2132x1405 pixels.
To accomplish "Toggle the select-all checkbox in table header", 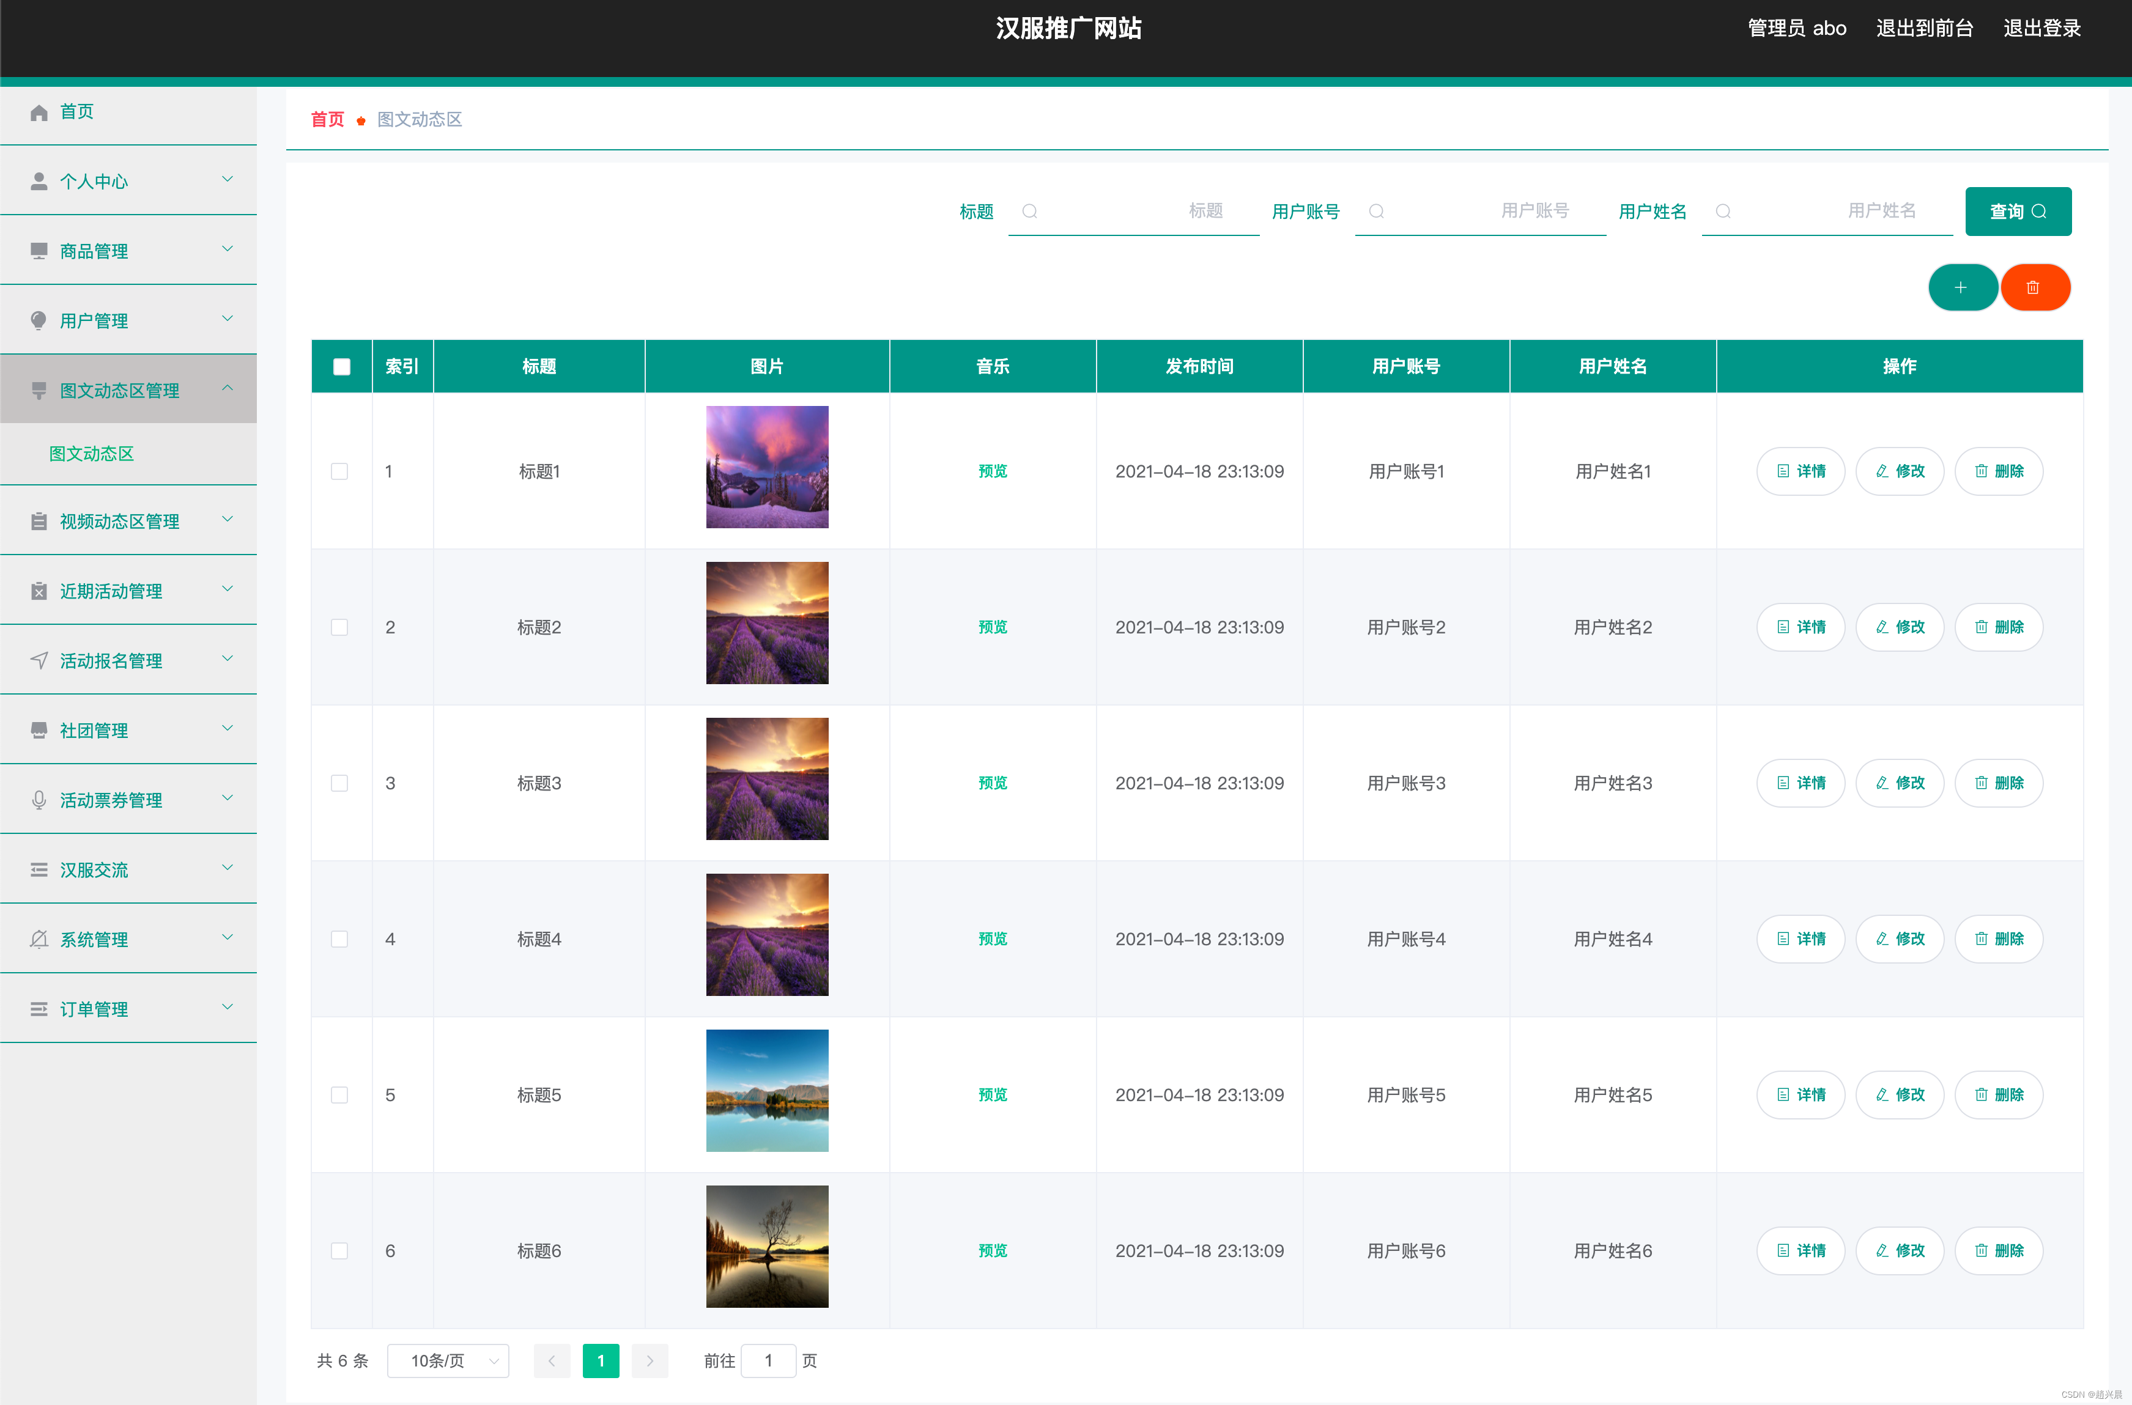I will pos(341,366).
